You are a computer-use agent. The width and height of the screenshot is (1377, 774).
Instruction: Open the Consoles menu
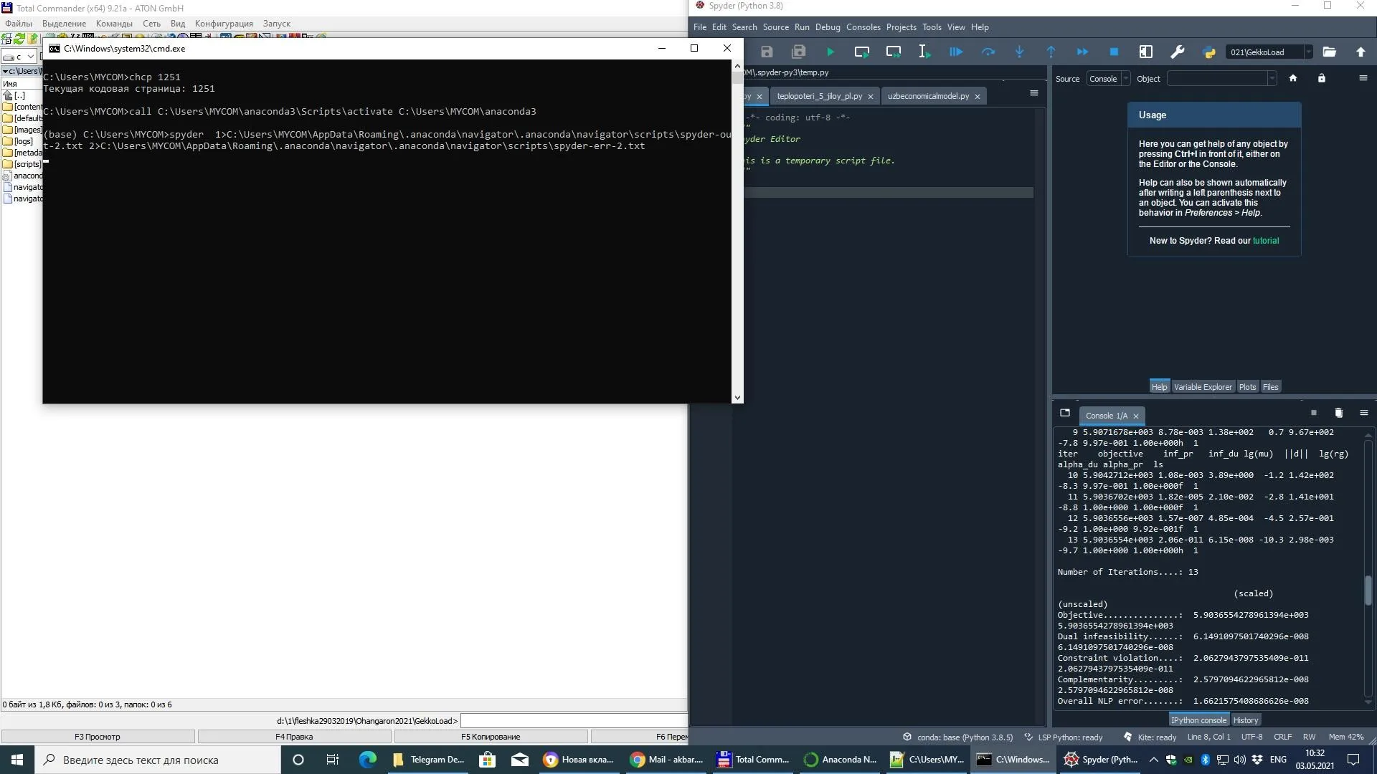(x=863, y=27)
